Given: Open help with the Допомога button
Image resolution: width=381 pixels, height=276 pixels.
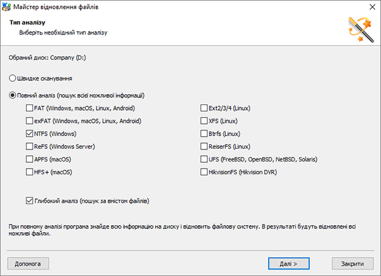Looking at the screenshot, I should [x=28, y=263].
